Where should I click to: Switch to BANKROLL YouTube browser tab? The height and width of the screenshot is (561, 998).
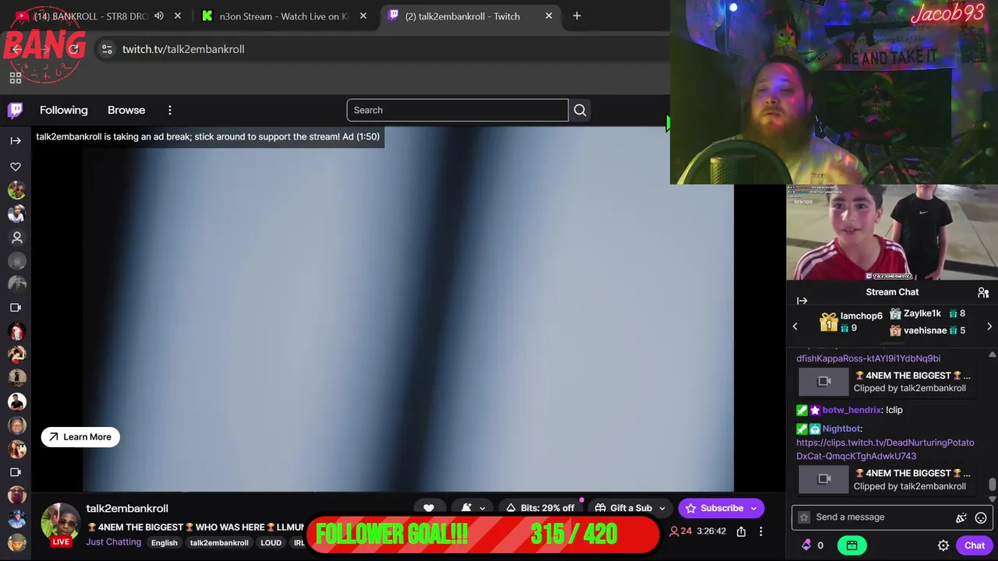click(97, 16)
